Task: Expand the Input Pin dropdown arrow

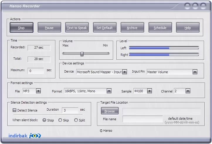Action: point(195,72)
